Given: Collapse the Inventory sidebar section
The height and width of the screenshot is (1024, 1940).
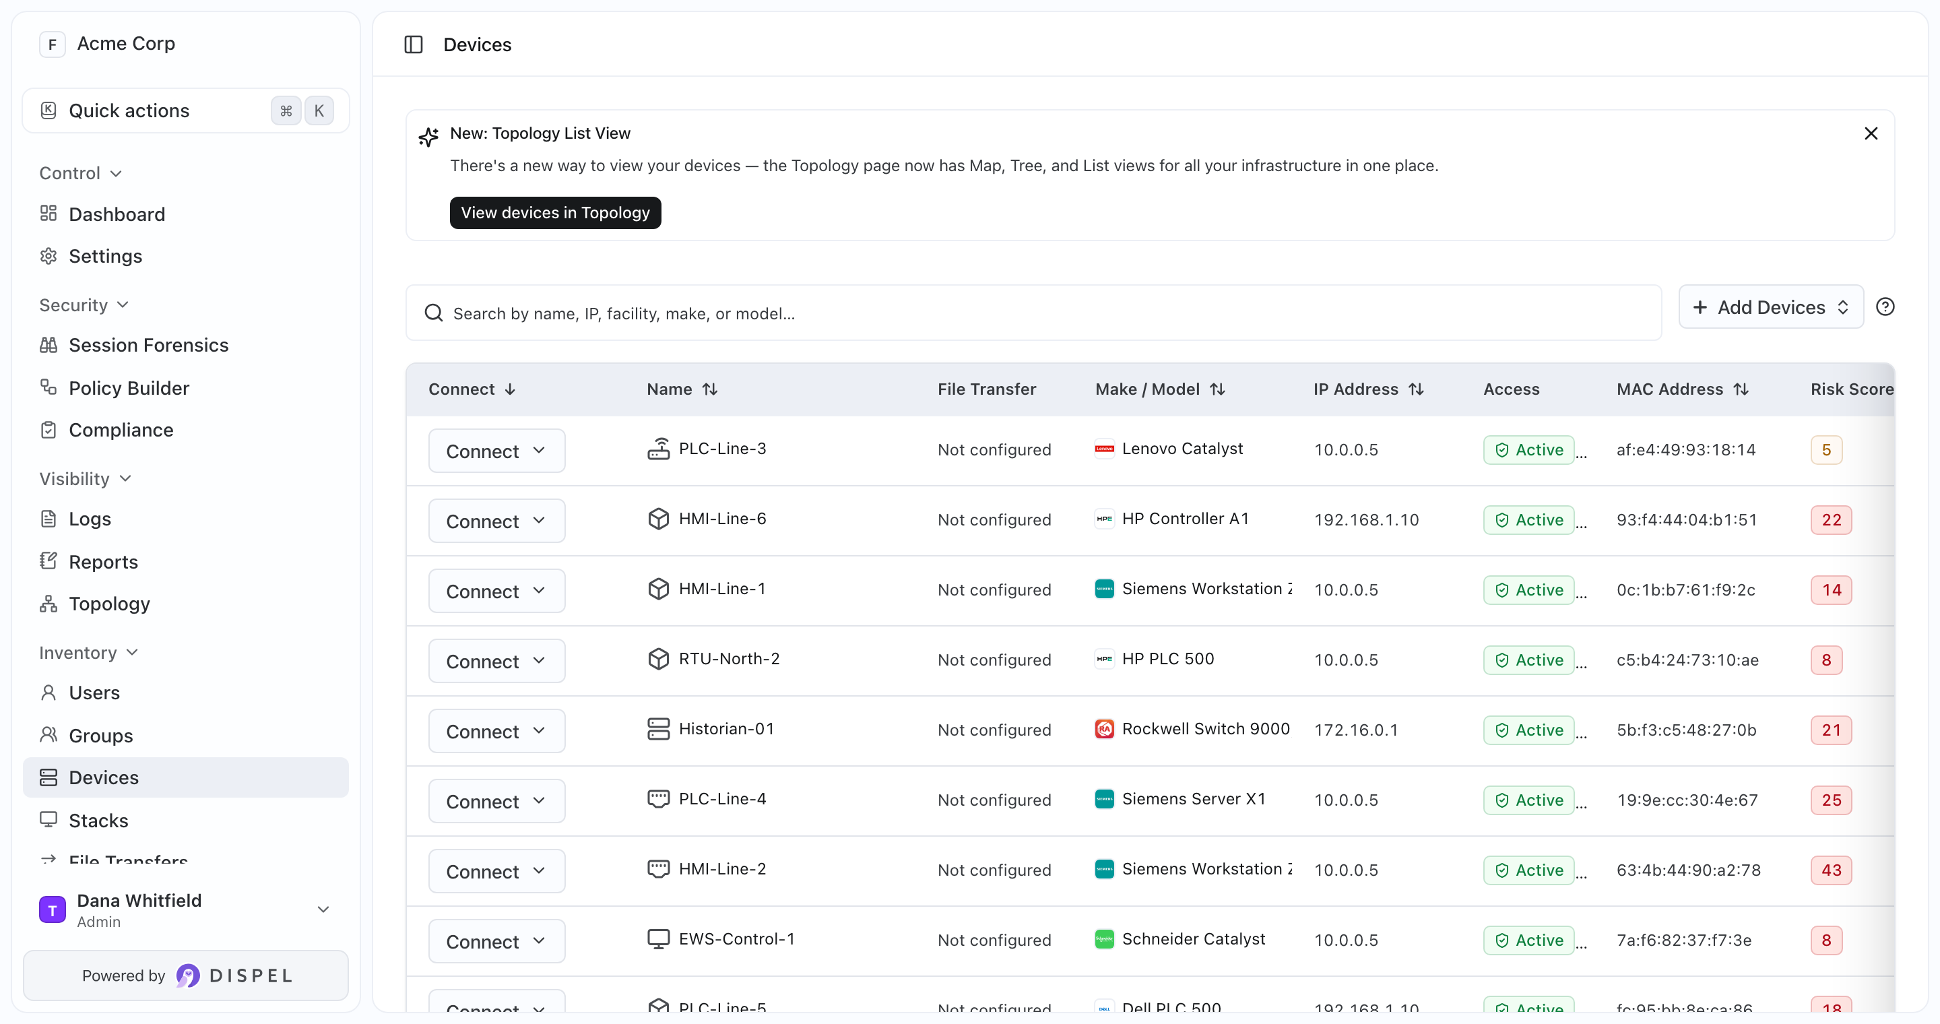Looking at the screenshot, I should pyautogui.click(x=89, y=653).
